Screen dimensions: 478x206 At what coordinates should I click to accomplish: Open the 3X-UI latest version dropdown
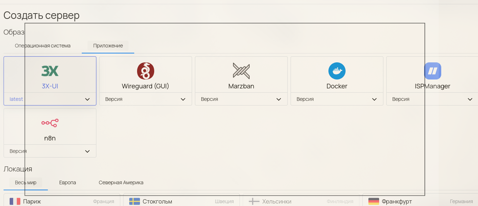[50, 99]
